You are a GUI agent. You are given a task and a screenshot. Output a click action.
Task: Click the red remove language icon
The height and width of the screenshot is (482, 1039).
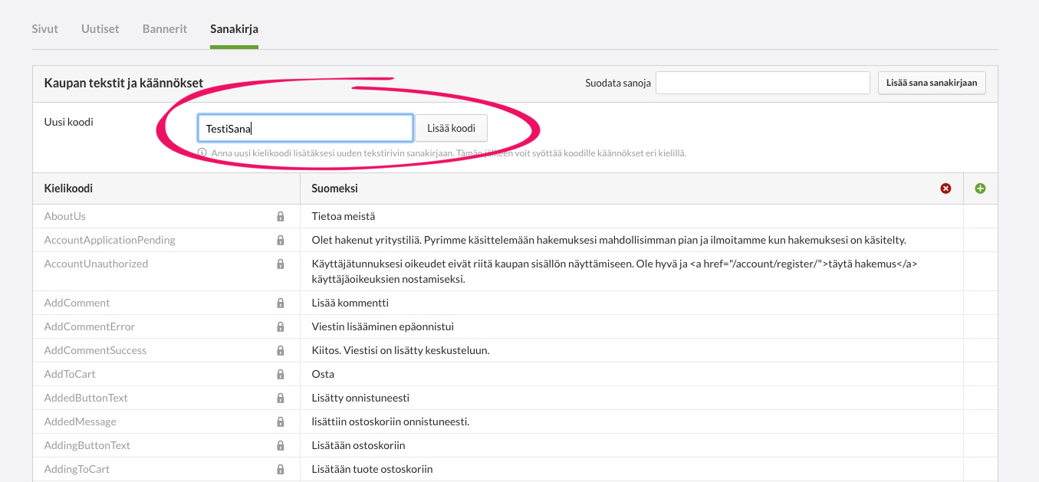(x=945, y=189)
